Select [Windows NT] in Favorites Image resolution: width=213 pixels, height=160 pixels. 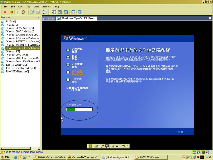tap(13, 51)
